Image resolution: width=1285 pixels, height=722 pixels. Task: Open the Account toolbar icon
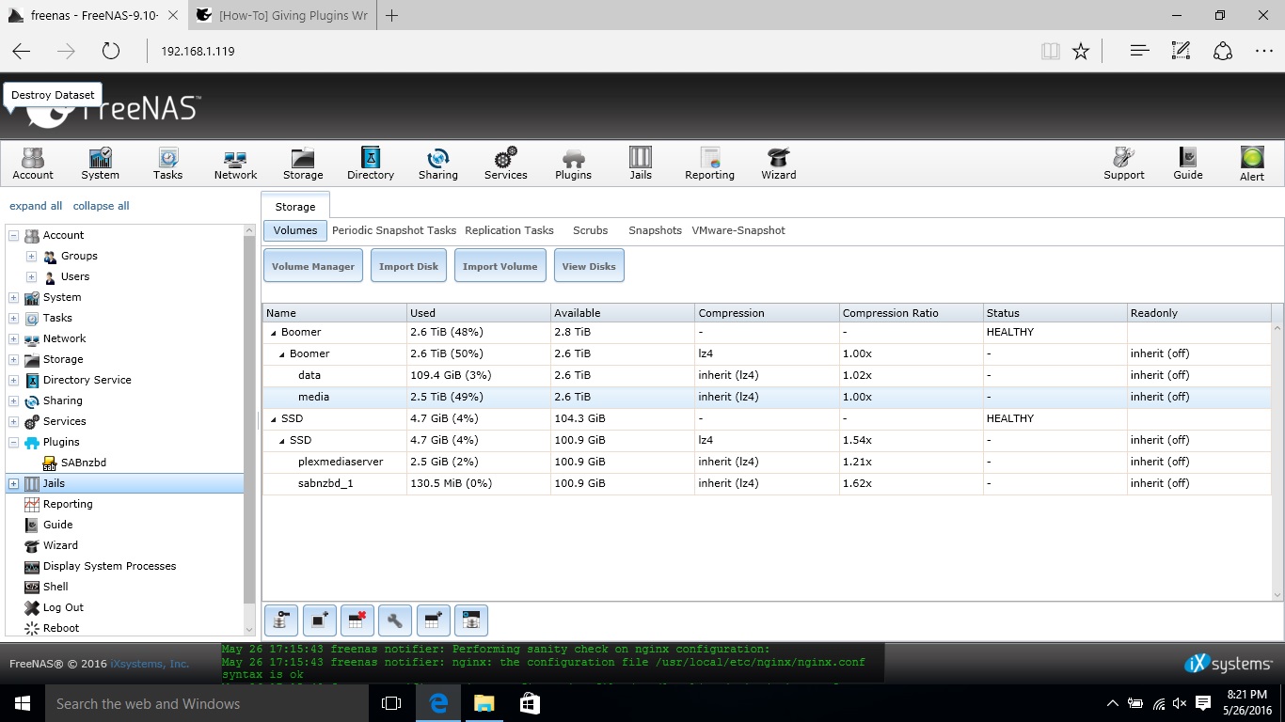click(33, 163)
